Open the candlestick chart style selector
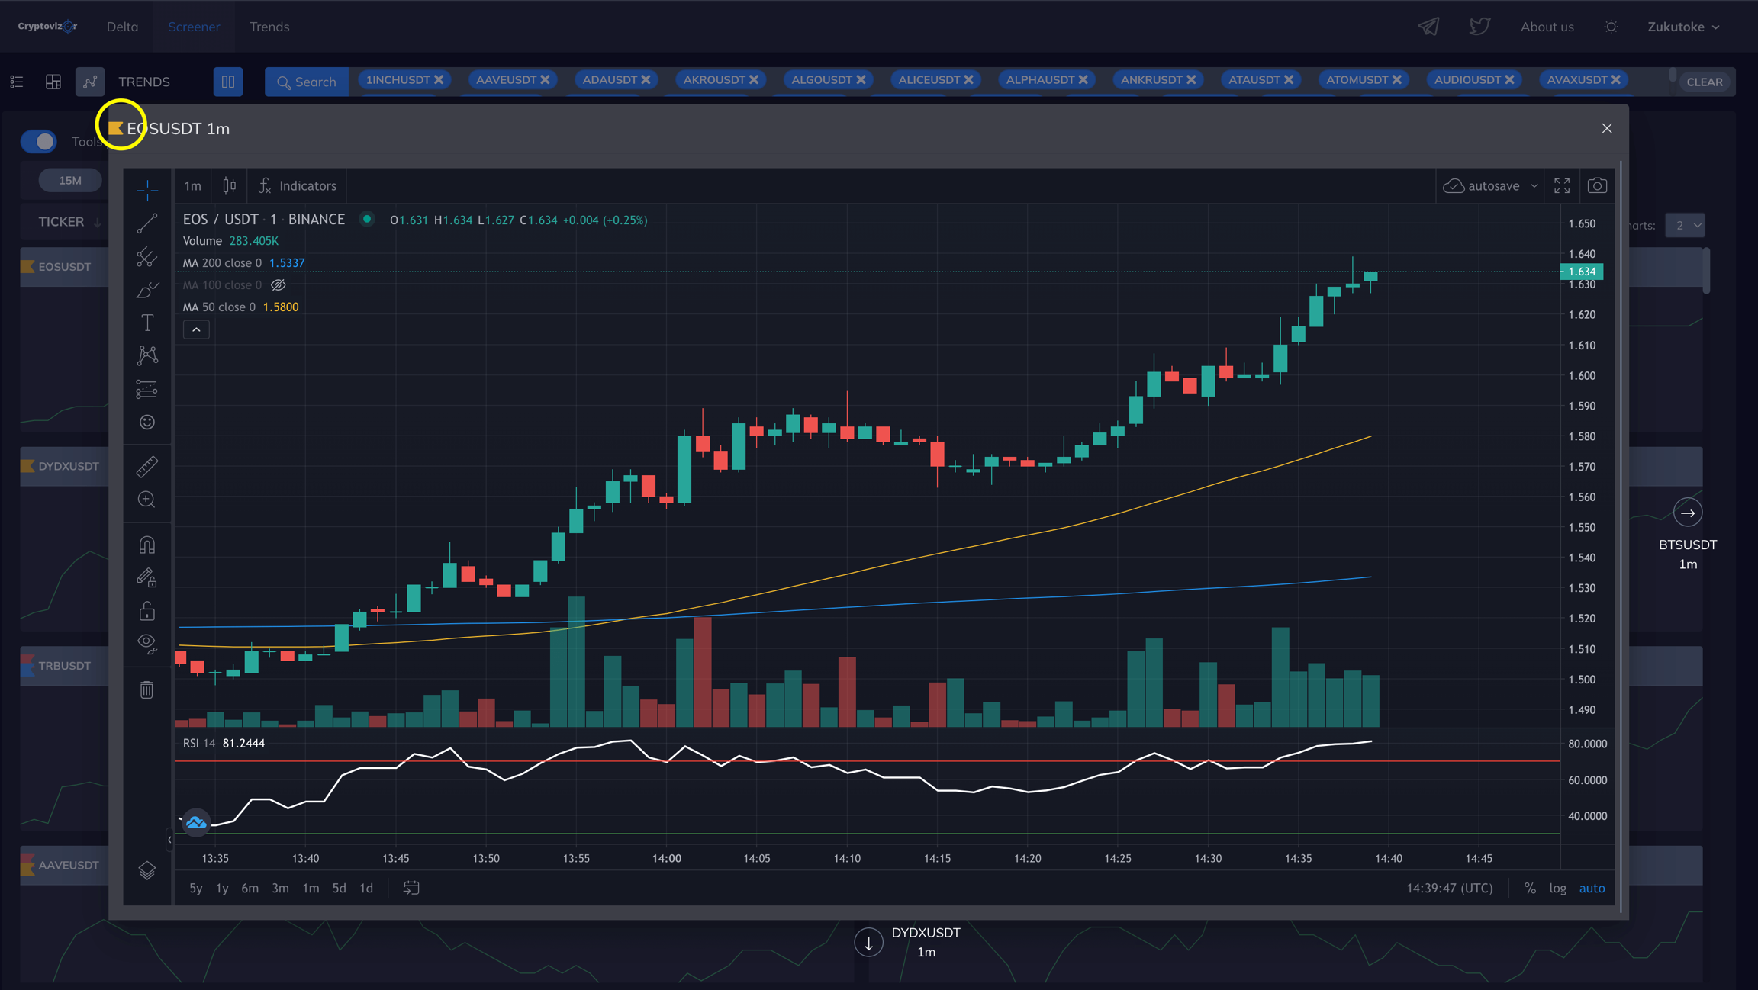 [229, 186]
